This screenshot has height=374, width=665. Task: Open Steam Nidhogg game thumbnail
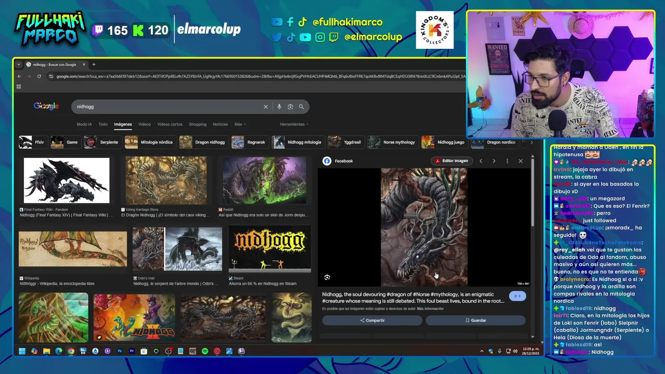(270, 249)
